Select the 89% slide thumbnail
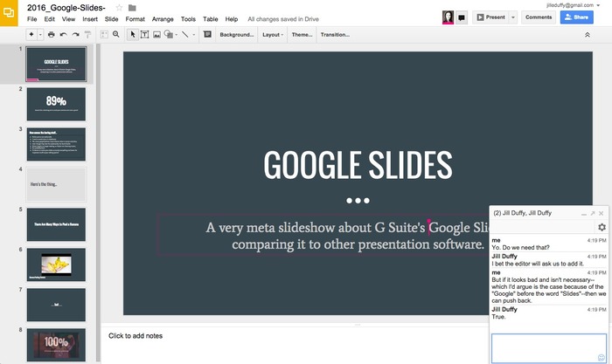612x364 pixels. pos(56,104)
